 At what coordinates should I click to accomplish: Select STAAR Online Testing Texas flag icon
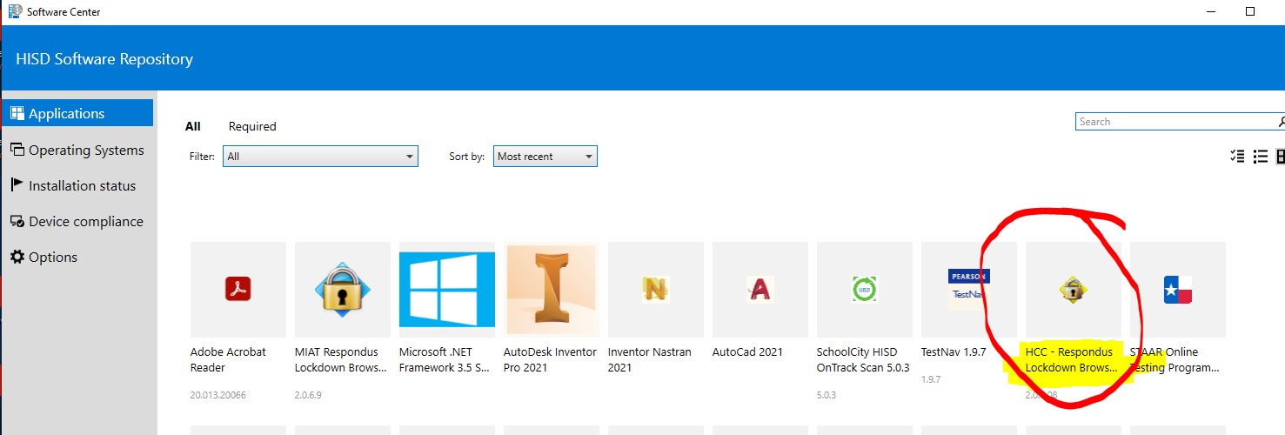click(x=1177, y=289)
